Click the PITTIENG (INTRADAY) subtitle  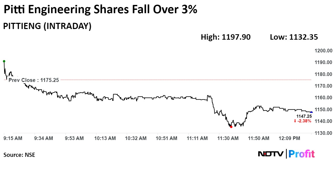[x=47, y=26]
